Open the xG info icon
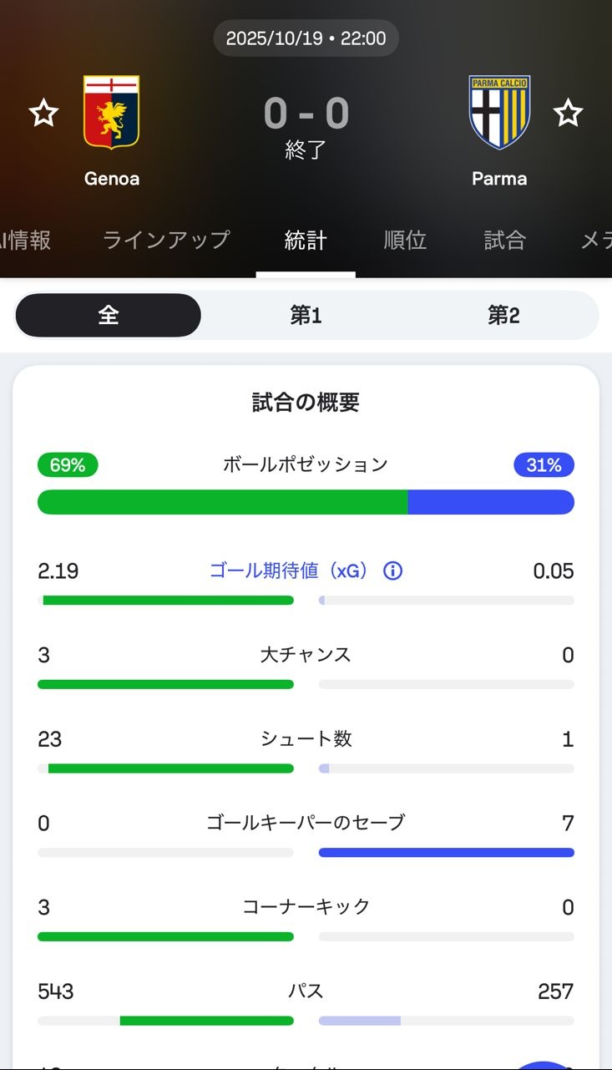The height and width of the screenshot is (1070, 612). [x=392, y=571]
